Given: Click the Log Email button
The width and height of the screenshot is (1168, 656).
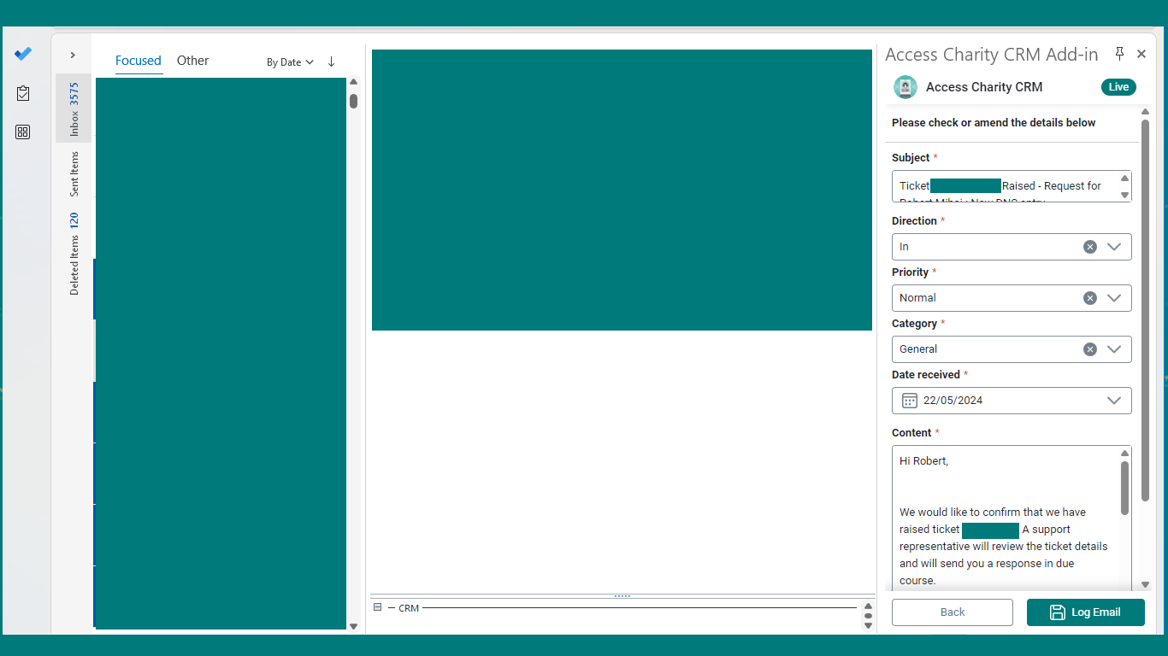Looking at the screenshot, I should [1086, 612].
